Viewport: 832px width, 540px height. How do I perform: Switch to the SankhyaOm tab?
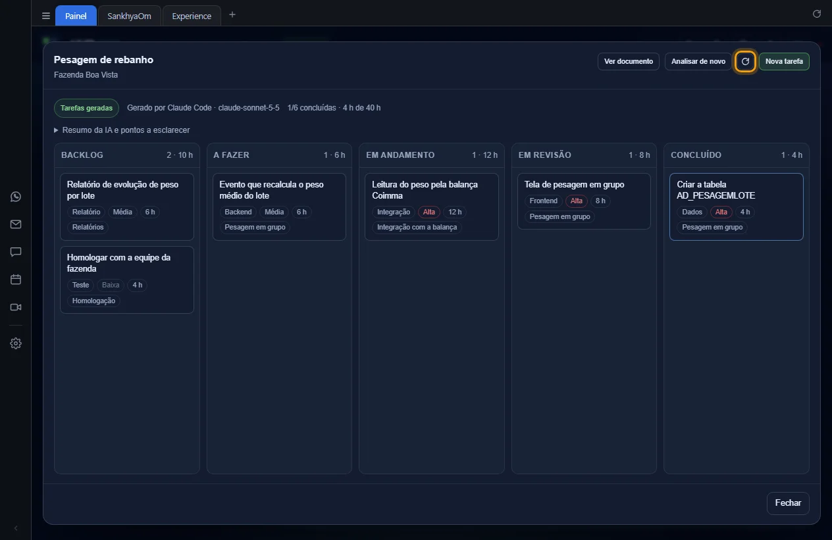(x=129, y=16)
